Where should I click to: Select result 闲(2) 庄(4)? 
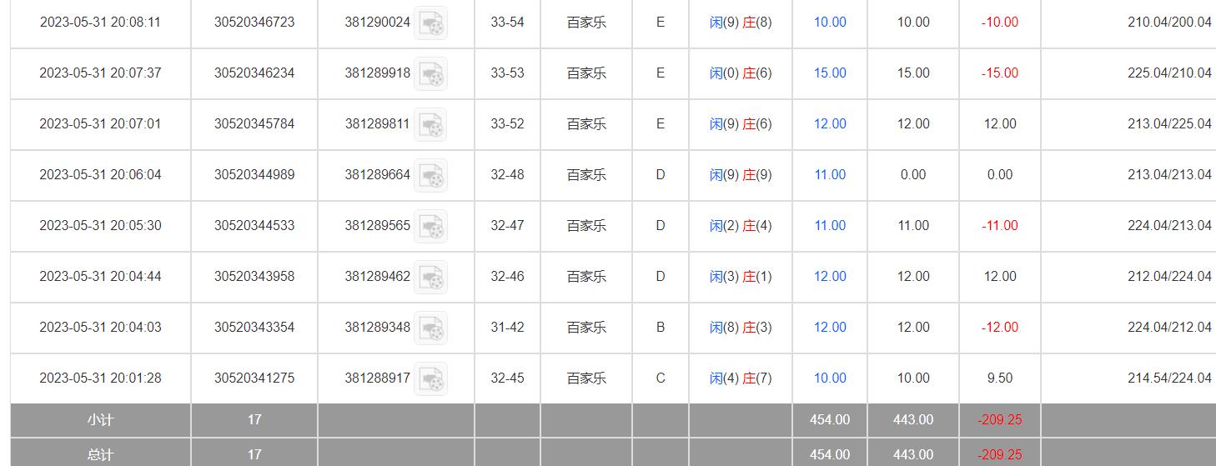741,226
